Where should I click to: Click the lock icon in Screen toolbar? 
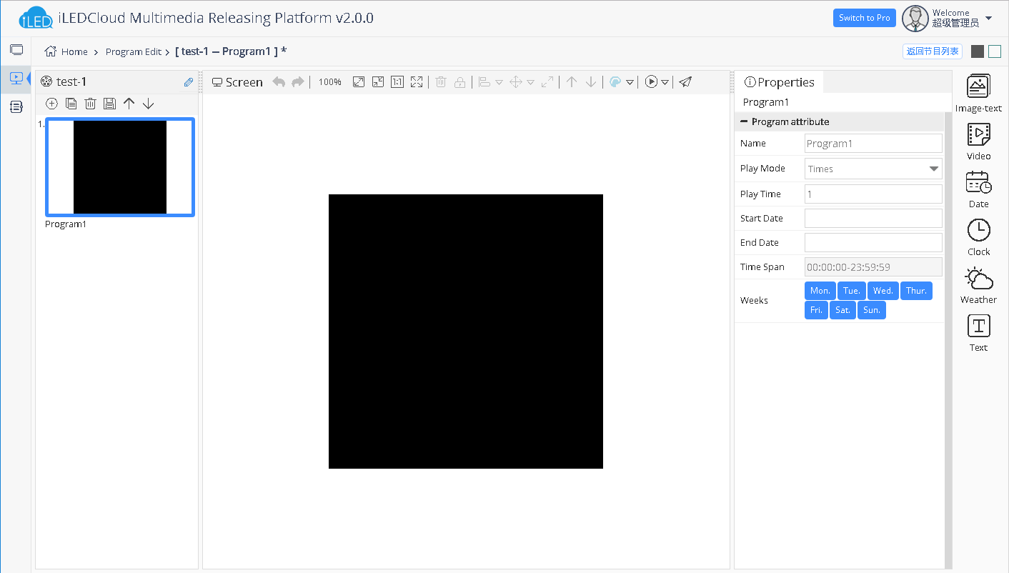click(x=460, y=82)
